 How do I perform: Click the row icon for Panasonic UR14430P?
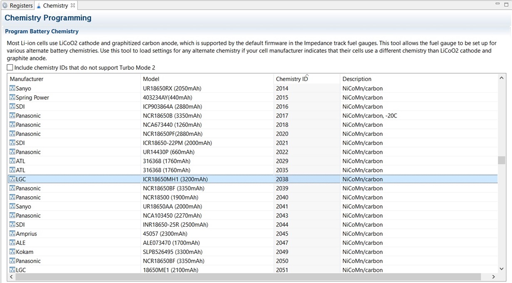12,152
